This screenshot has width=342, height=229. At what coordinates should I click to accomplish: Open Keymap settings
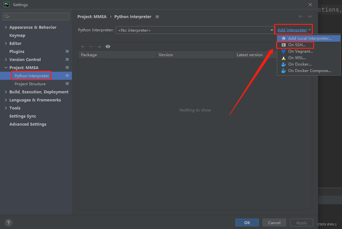17,36
